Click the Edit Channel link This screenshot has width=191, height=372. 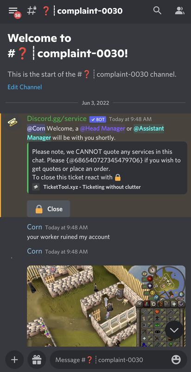[25, 87]
